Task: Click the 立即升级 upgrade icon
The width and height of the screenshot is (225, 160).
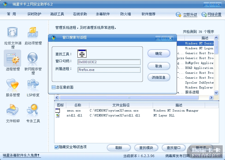Action: pos(178,14)
